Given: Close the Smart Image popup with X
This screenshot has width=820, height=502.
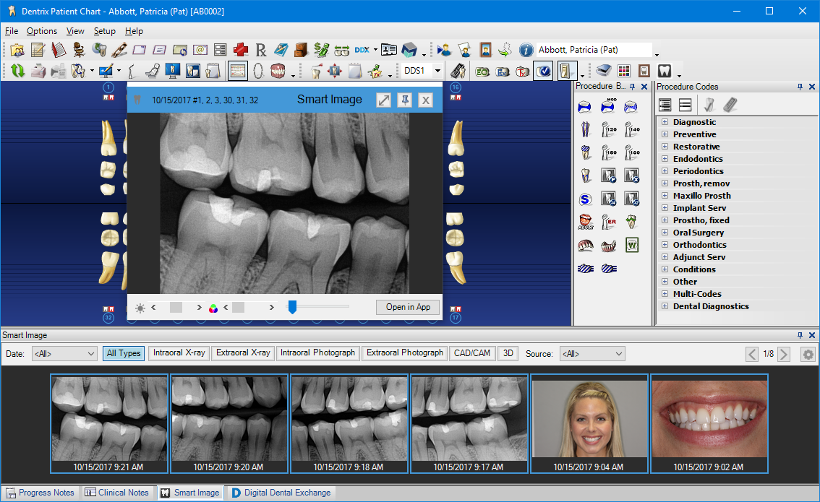Looking at the screenshot, I should tap(426, 100).
